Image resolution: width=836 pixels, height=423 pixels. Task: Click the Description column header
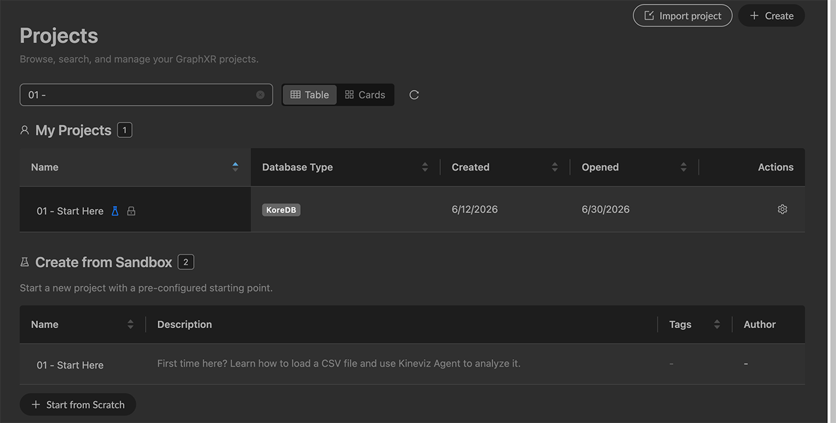pyautogui.click(x=184, y=324)
